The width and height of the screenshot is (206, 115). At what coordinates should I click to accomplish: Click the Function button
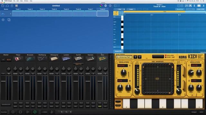coord(4,112)
